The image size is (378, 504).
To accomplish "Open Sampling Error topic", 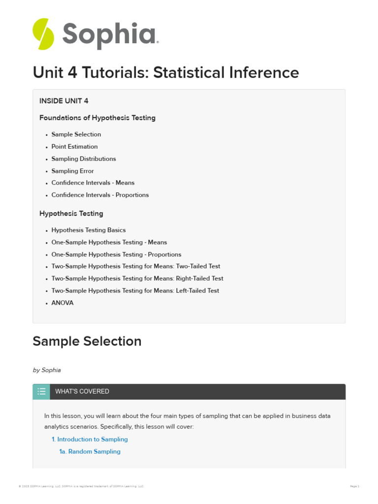I will coord(72,171).
